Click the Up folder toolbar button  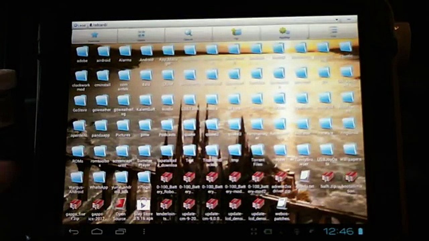236,34
